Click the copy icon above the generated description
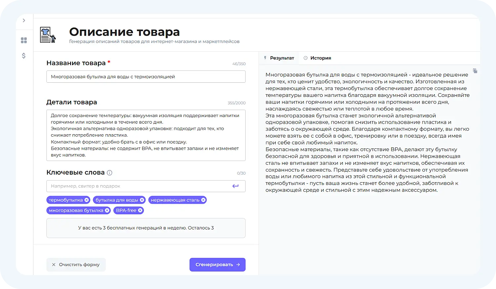 coord(475,71)
